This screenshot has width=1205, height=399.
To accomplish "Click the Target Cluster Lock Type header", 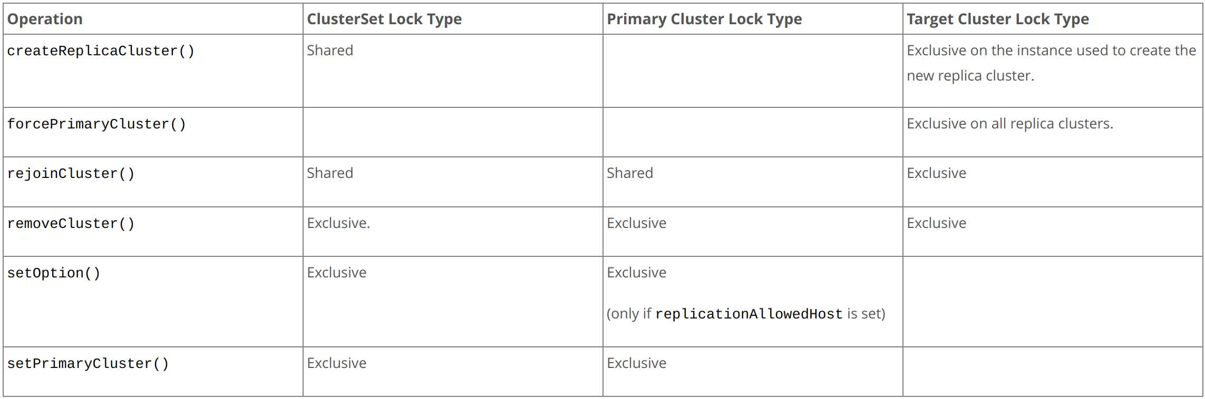I will [997, 19].
